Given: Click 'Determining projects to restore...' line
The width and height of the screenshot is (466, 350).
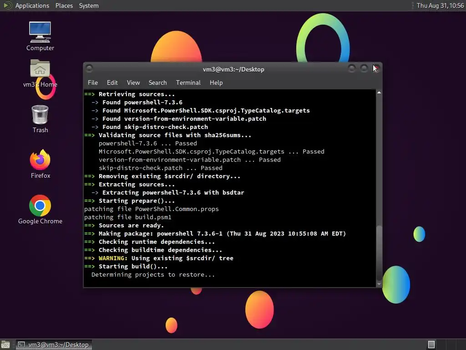Looking at the screenshot, I should (x=153, y=275).
